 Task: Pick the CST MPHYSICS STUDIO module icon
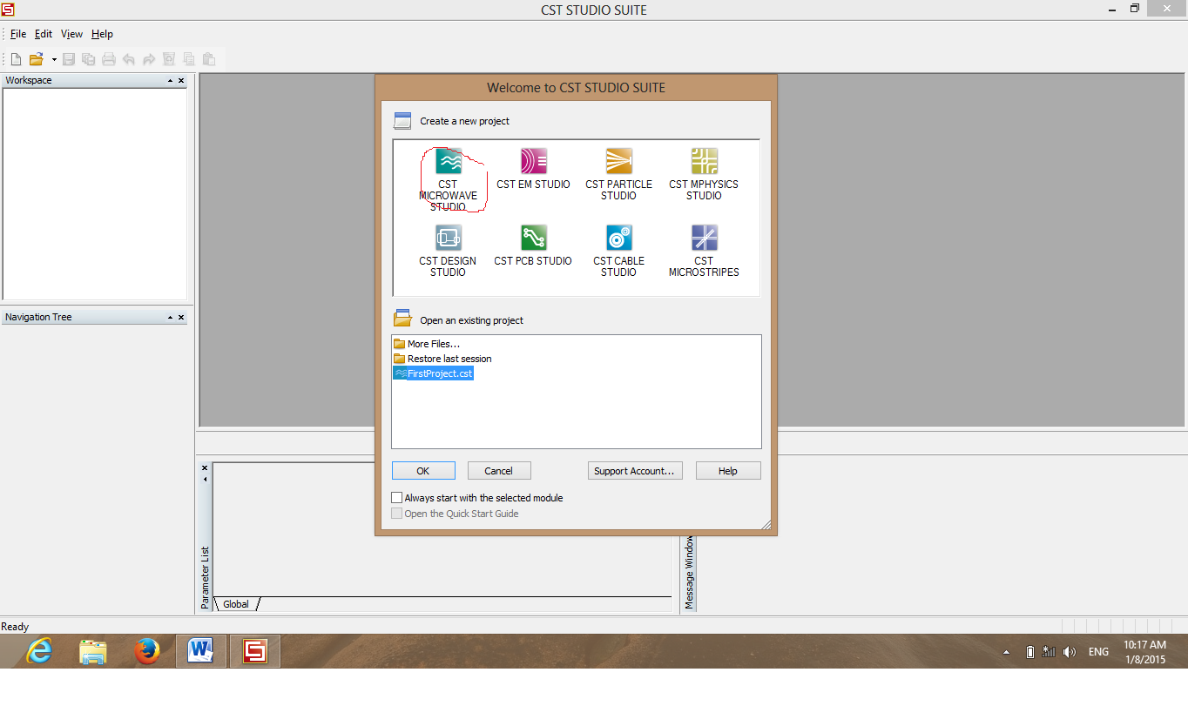[704, 161]
